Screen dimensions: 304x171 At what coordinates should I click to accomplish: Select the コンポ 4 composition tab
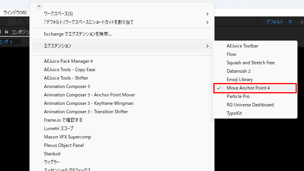[6, 42]
